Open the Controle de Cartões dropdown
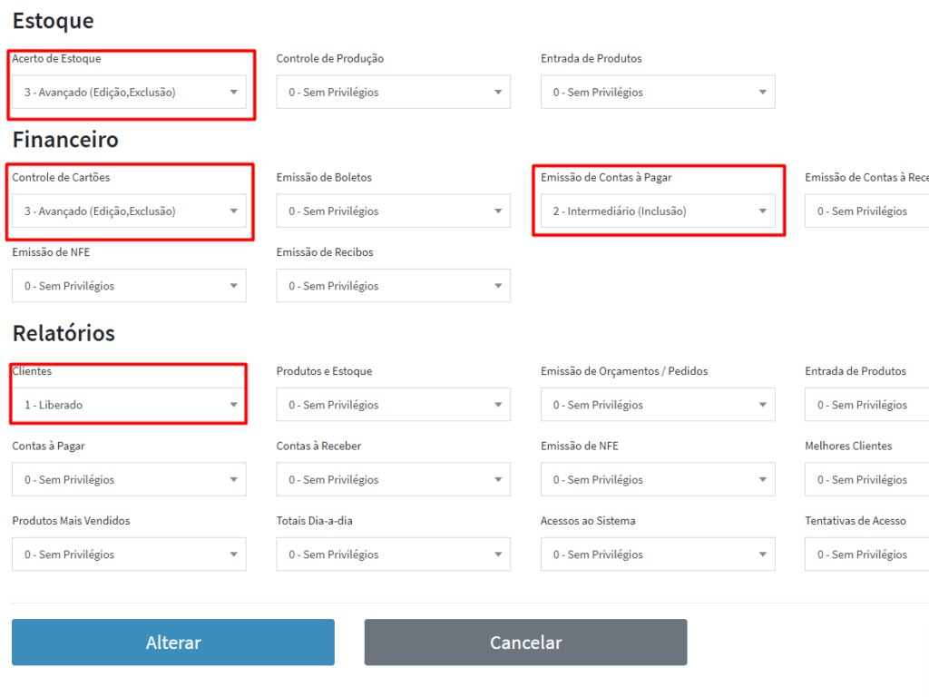 pos(129,211)
